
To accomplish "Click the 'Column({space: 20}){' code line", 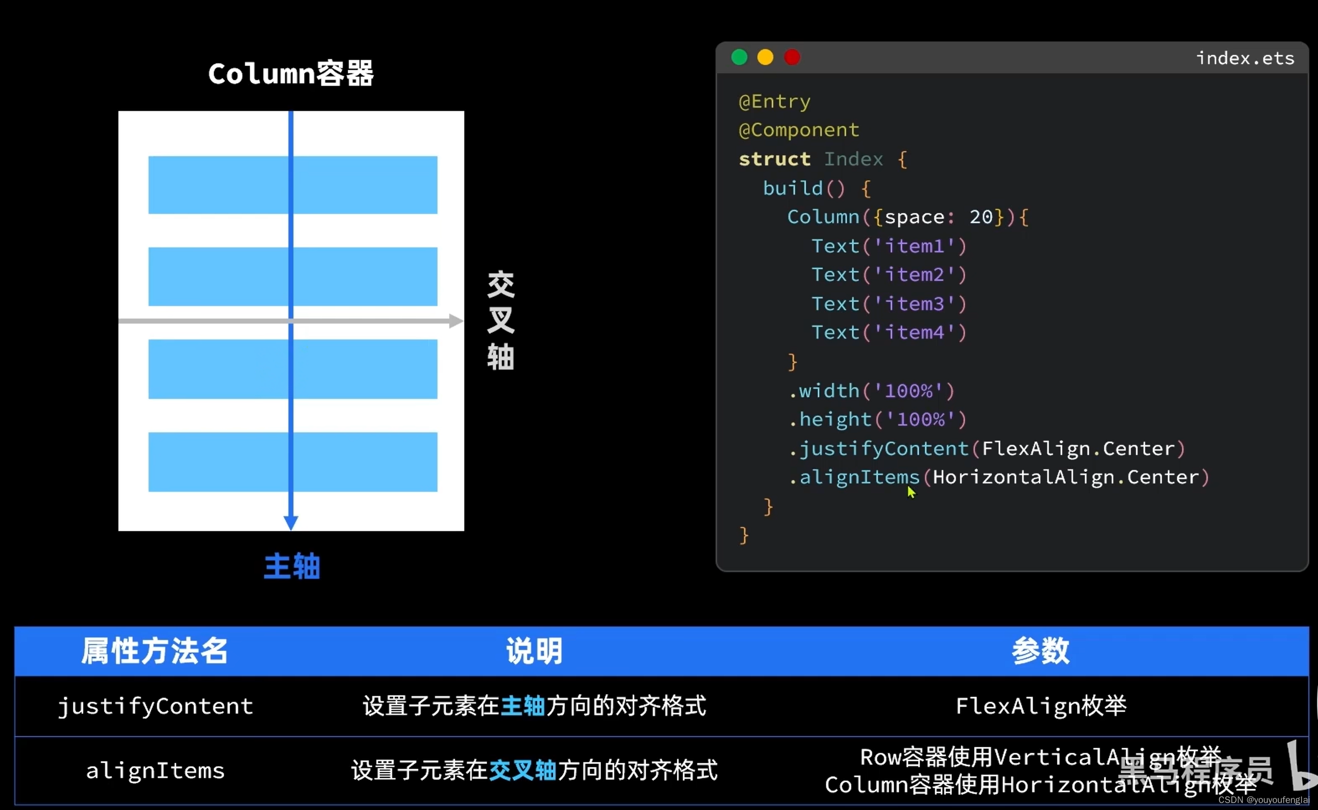I will coord(907,217).
